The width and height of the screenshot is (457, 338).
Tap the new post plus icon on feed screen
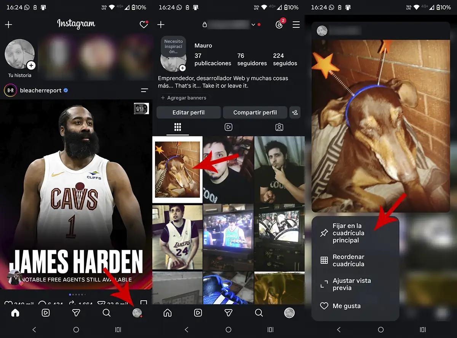8,25
